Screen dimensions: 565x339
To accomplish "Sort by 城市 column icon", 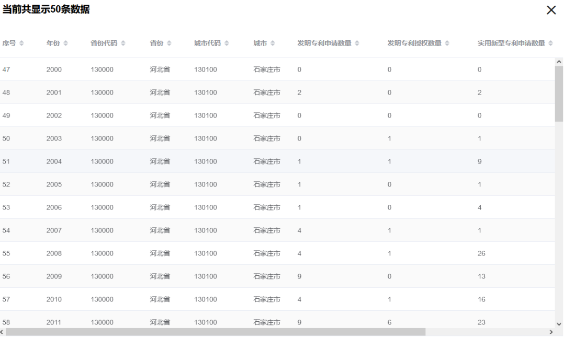I will (x=273, y=43).
